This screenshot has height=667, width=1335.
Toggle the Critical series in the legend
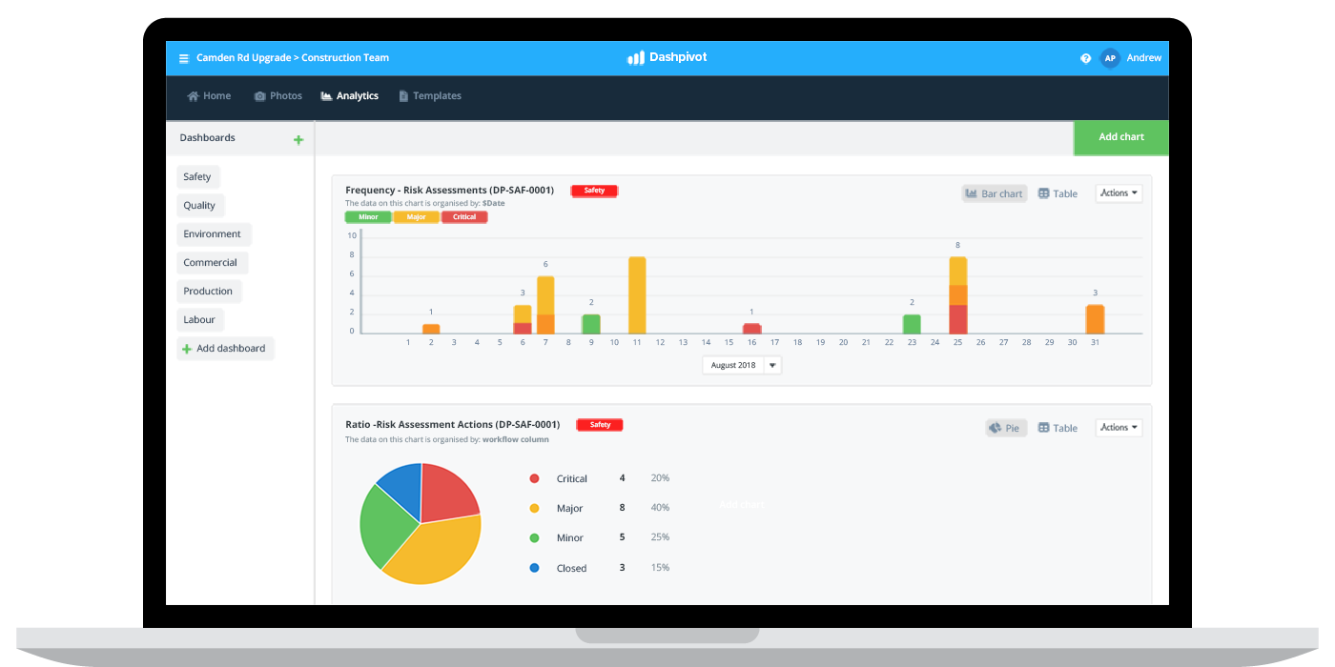point(464,216)
